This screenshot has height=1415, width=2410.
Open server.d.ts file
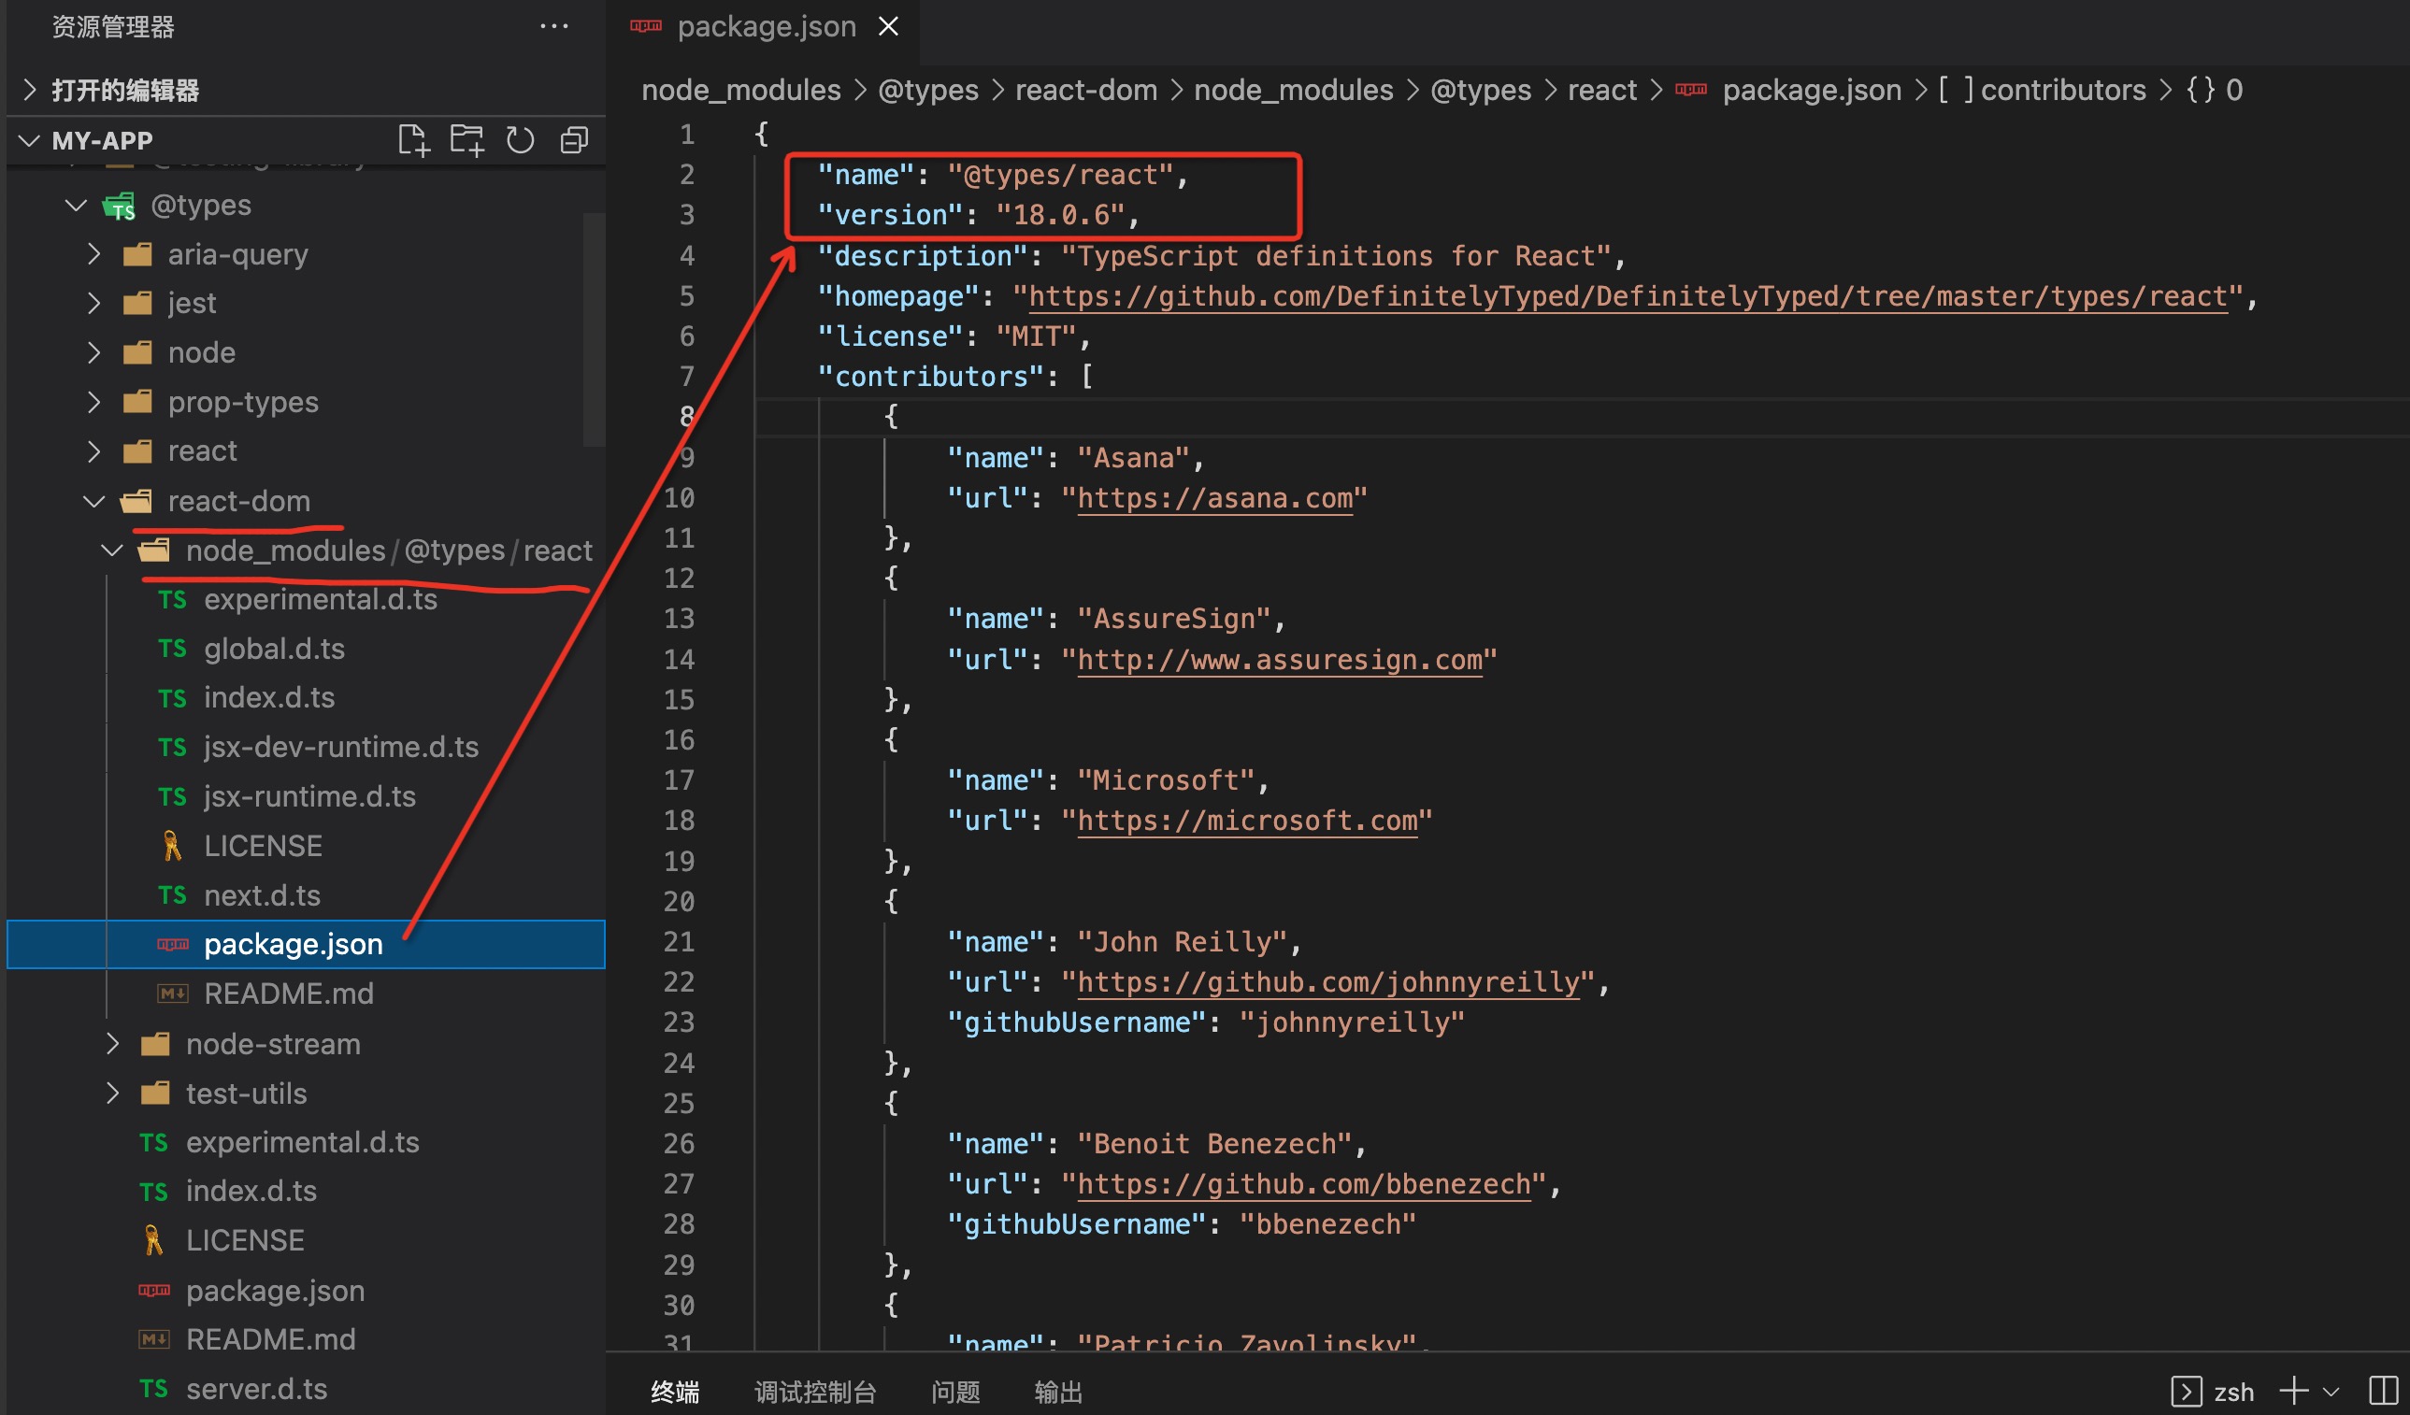256,1389
